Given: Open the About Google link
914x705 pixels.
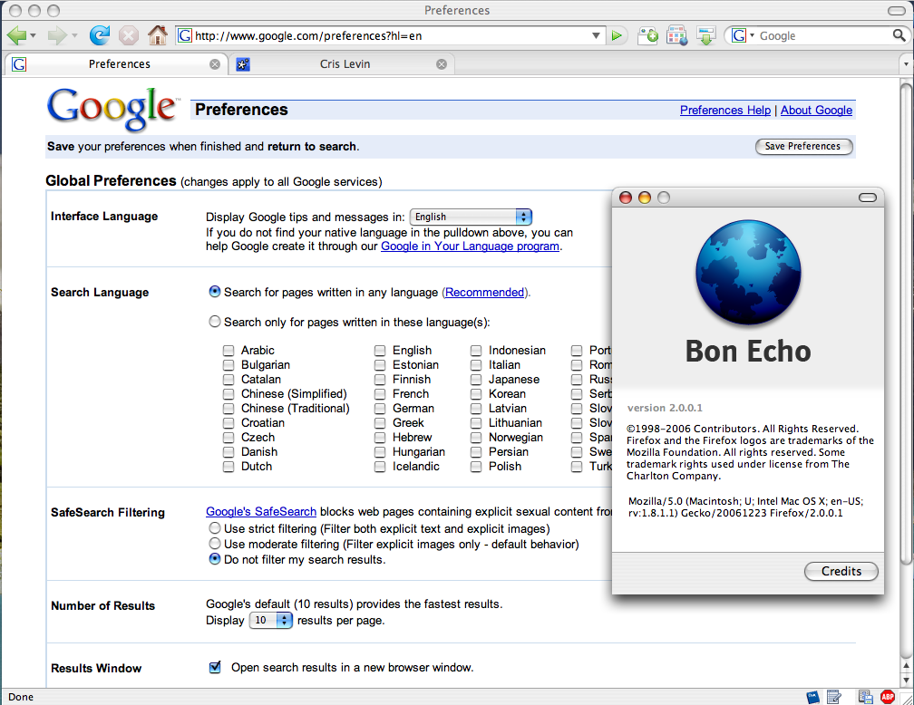Looking at the screenshot, I should pyautogui.click(x=816, y=111).
